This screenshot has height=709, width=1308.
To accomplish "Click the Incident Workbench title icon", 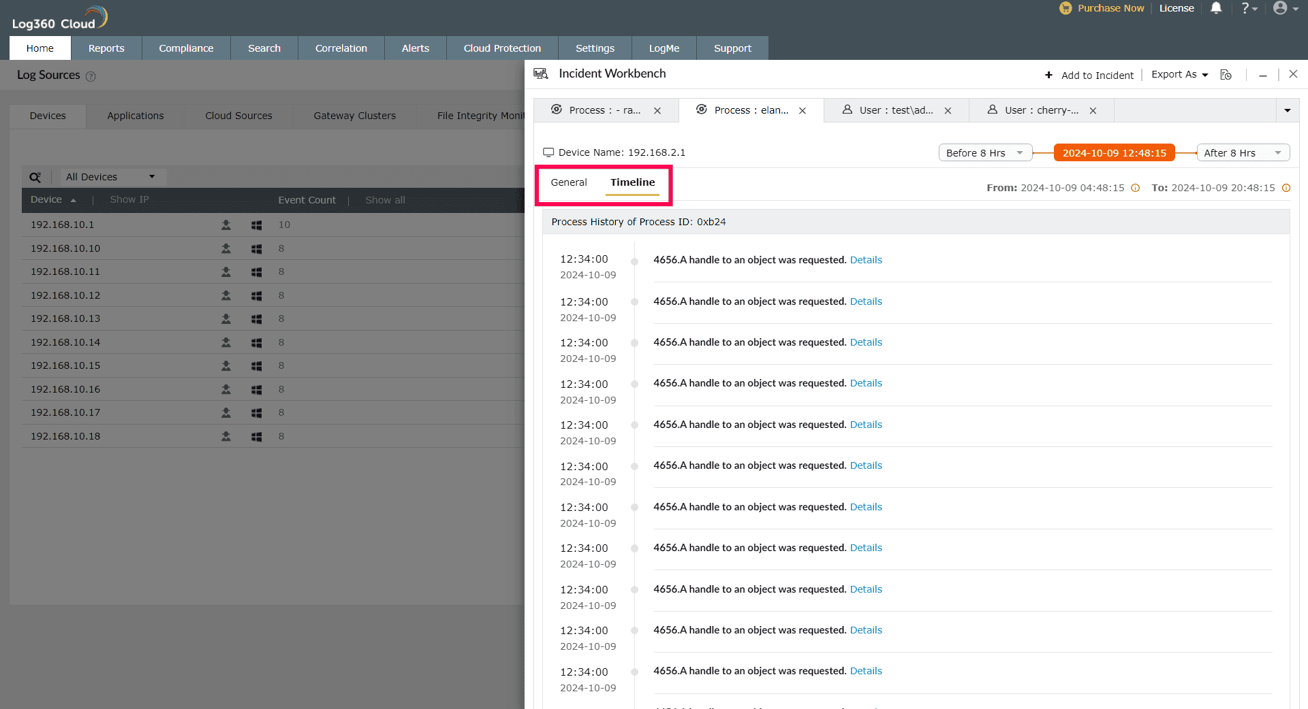I will coord(541,73).
